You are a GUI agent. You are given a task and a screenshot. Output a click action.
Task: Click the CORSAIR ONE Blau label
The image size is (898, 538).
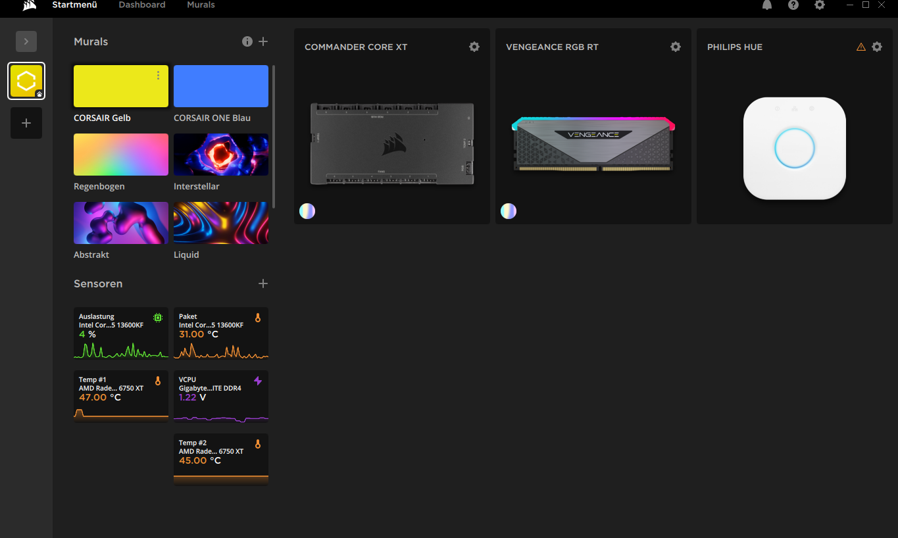pos(212,118)
